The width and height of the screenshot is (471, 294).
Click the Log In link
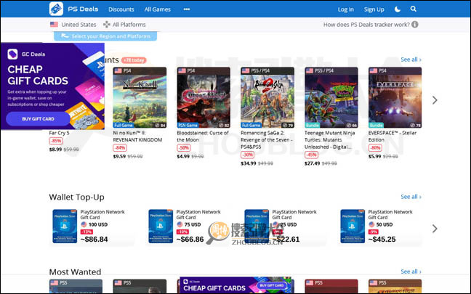[346, 9]
